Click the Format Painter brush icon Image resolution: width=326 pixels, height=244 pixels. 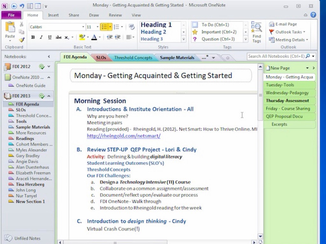21,40
